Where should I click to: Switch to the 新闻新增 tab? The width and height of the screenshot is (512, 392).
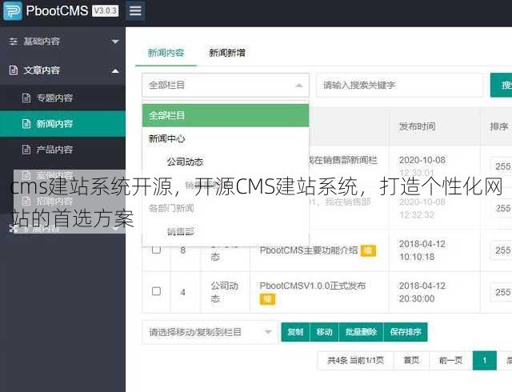click(227, 53)
